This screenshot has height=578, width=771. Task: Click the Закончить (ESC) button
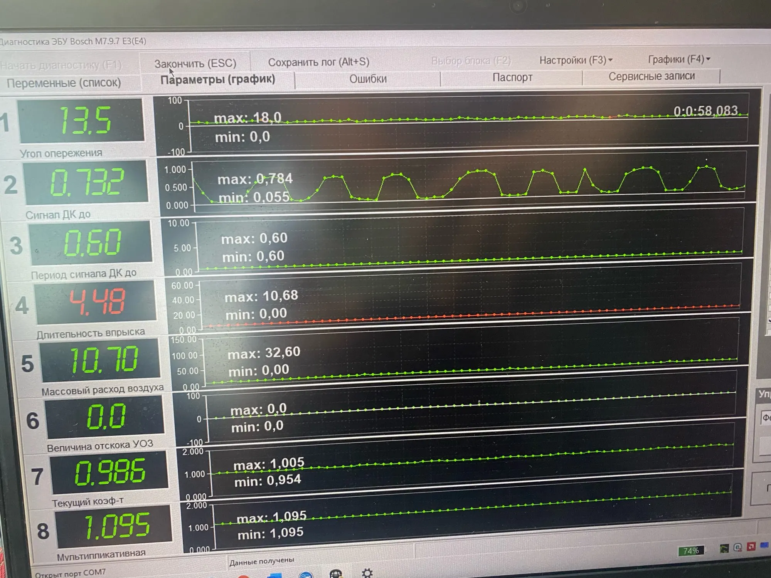click(x=195, y=63)
